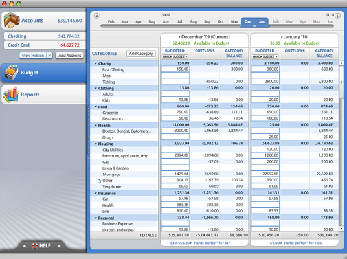This screenshot has height=259, width=347.
Task: Click the timeline right arrow button
Action: pos(337,16)
